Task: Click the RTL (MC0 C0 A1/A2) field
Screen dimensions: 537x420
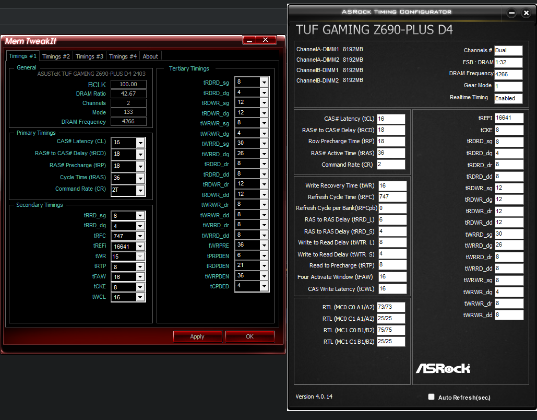Action: click(391, 307)
